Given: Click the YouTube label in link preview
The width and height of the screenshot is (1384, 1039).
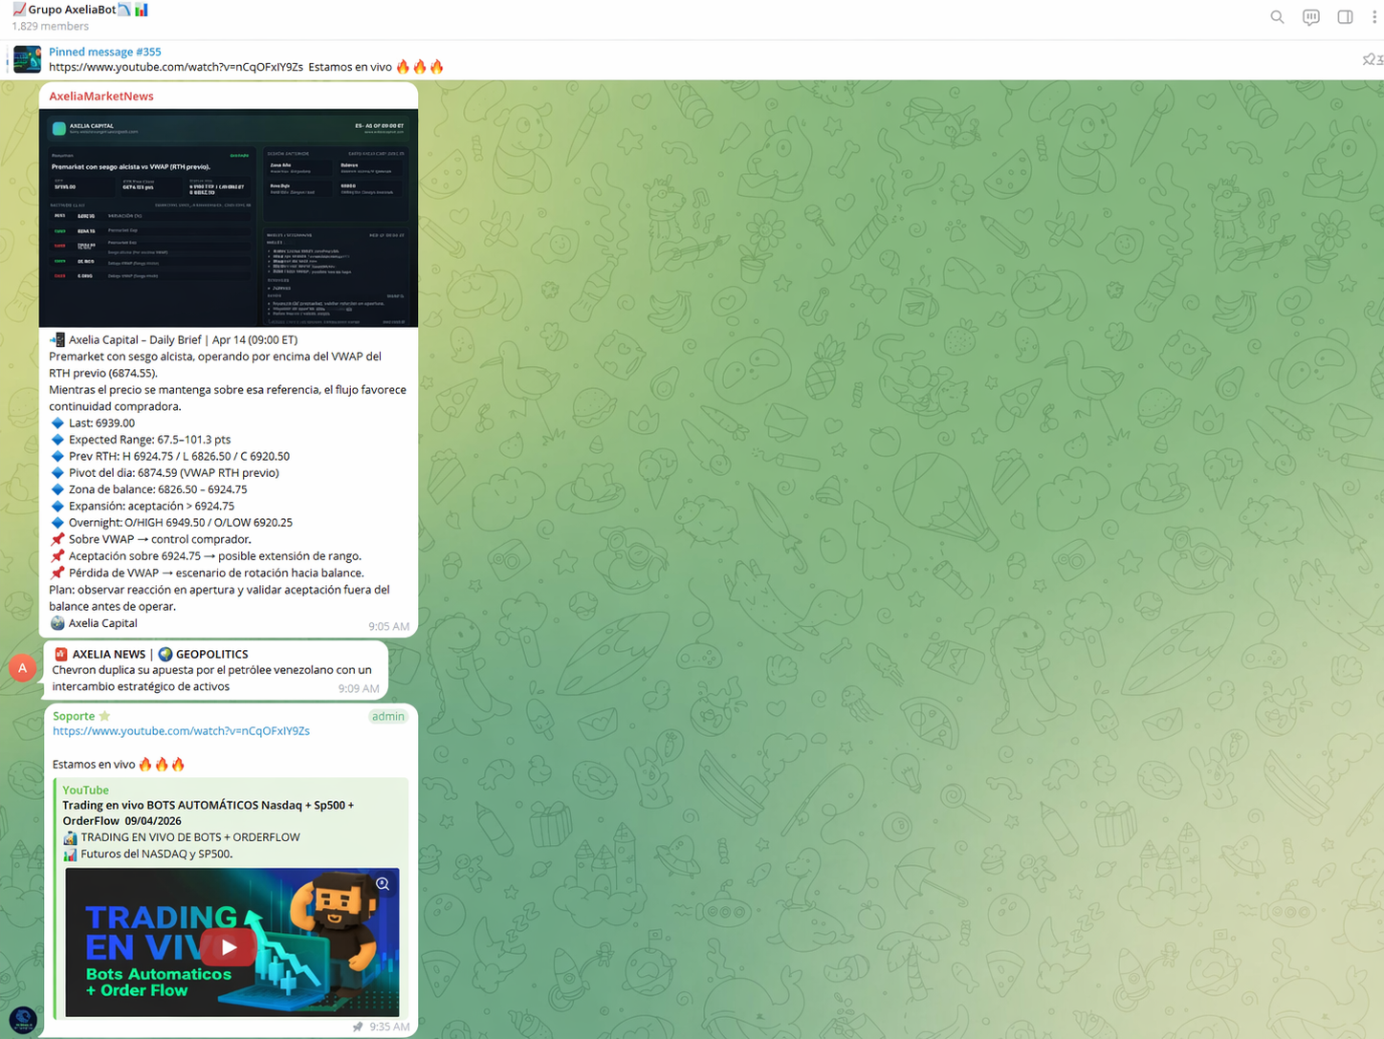Looking at the screenshot, I should click(x=85, y=790).
